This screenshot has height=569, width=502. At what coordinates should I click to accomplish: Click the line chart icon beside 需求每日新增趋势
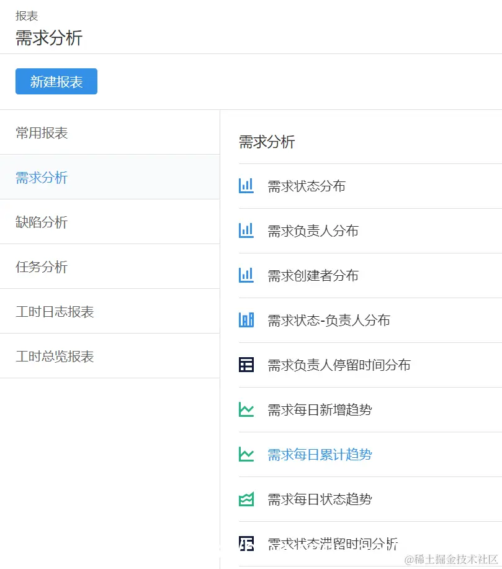(x=246, y=409)
